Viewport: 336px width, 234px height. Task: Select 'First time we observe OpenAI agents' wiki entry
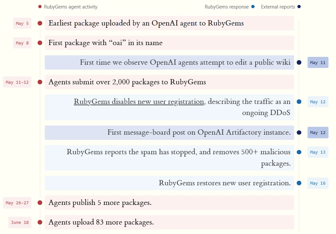point(169,62)
